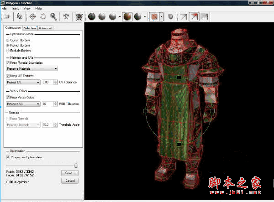Click the batch files stack icon

click(x=20, y=16)
